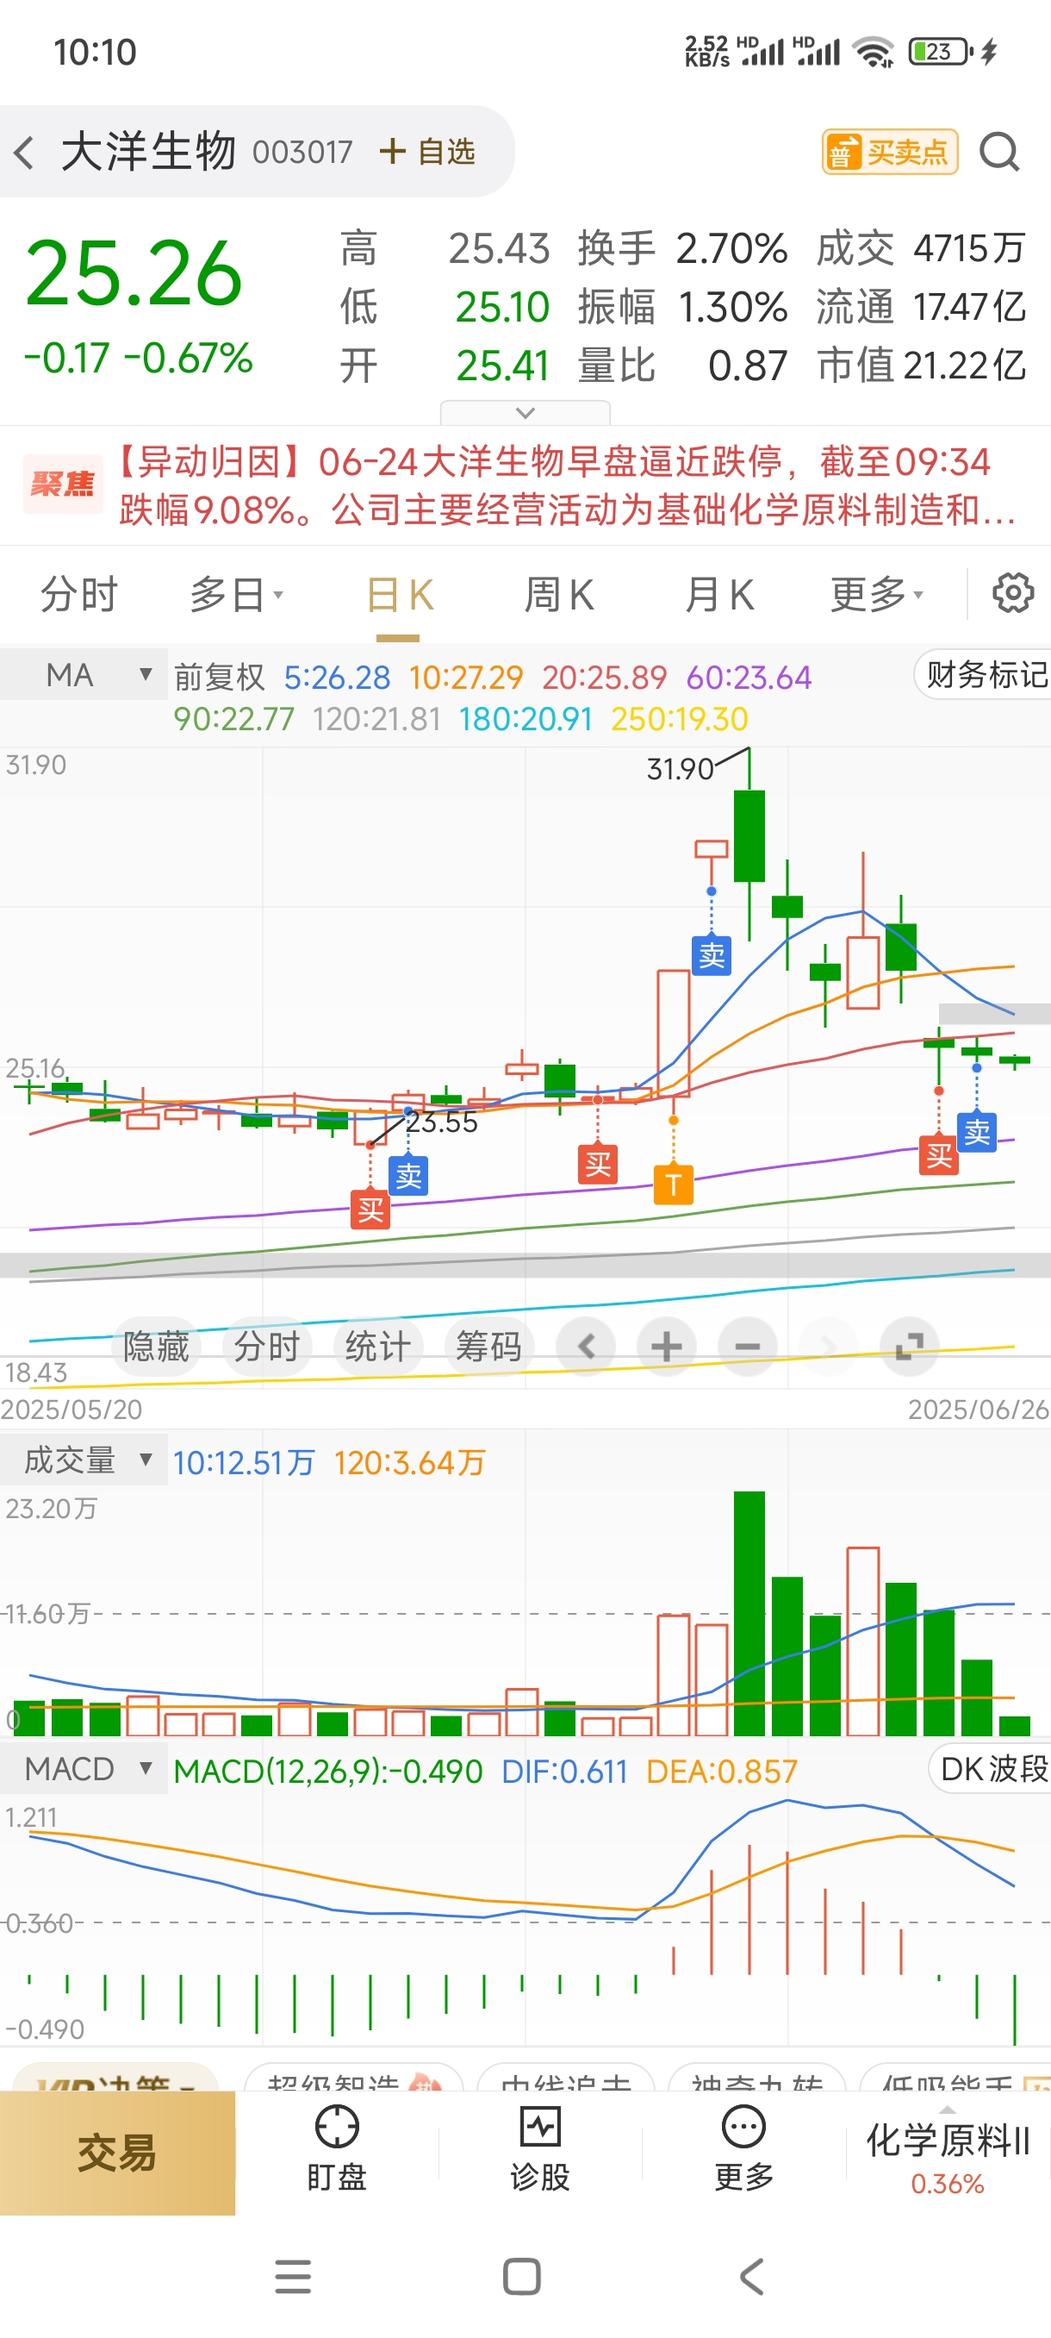The image size is (1051, 2338).
Task: Tap the 换手 2.70% value
Action: coord(731,248)
